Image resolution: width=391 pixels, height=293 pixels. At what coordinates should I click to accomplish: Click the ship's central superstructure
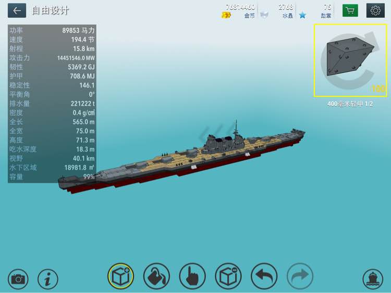pos(225,142)
